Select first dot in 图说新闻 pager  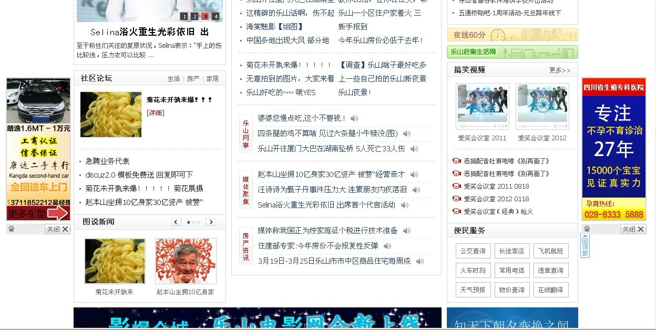[x=189, y=222]
